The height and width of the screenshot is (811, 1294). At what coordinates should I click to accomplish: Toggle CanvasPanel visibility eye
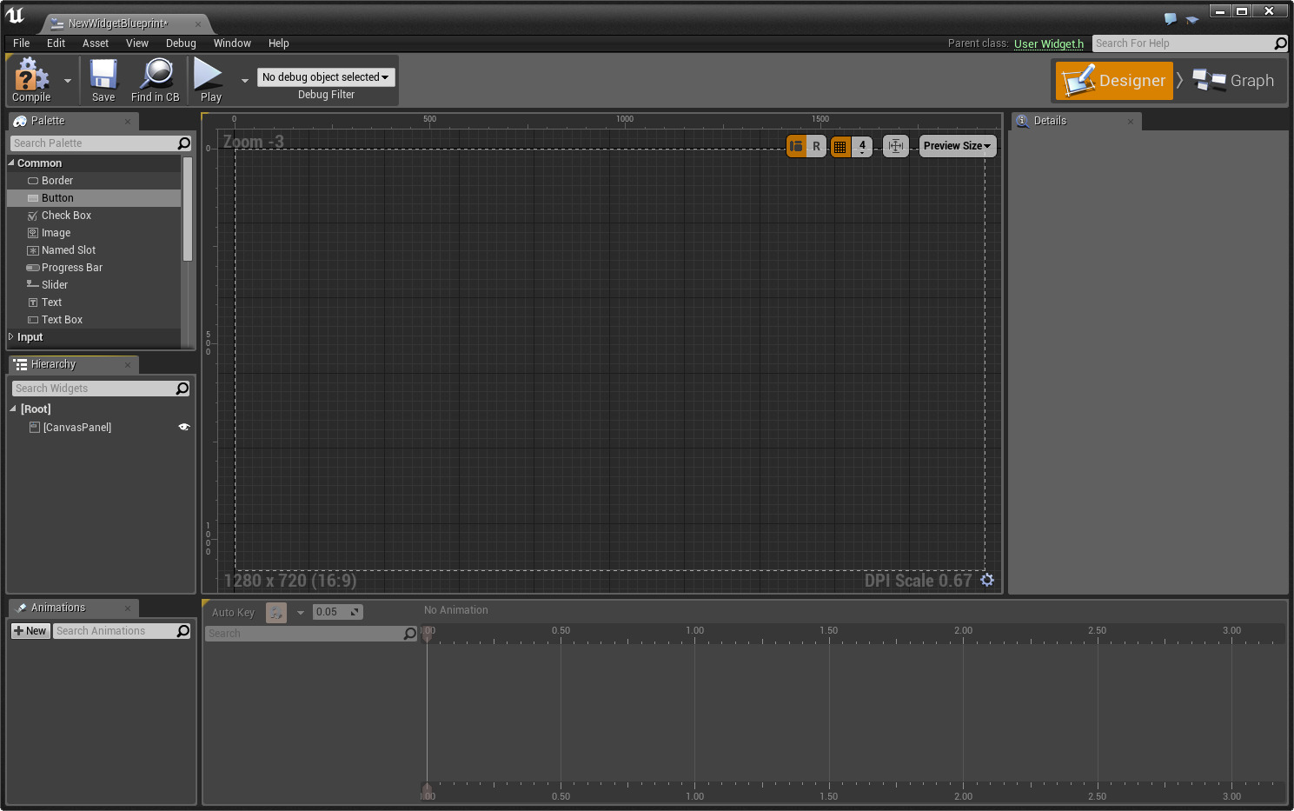coord(184,427)
